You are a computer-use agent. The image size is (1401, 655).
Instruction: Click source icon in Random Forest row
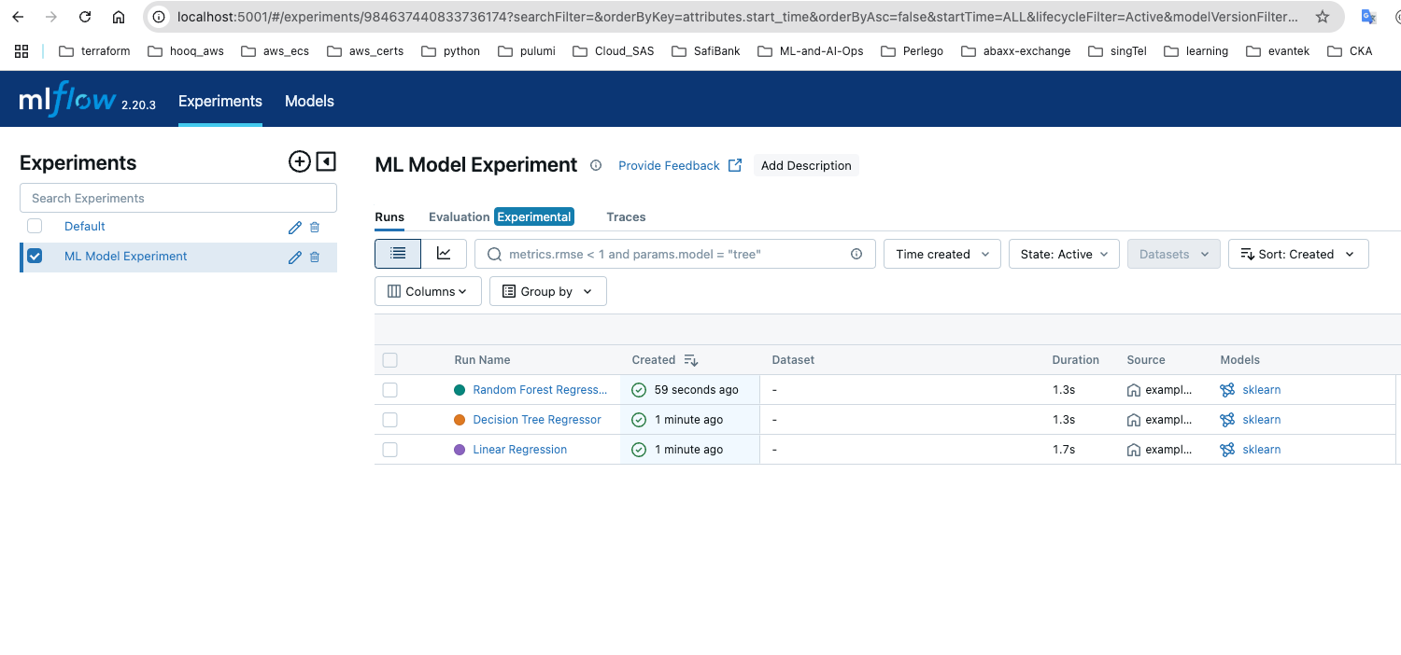(1134, 390)
